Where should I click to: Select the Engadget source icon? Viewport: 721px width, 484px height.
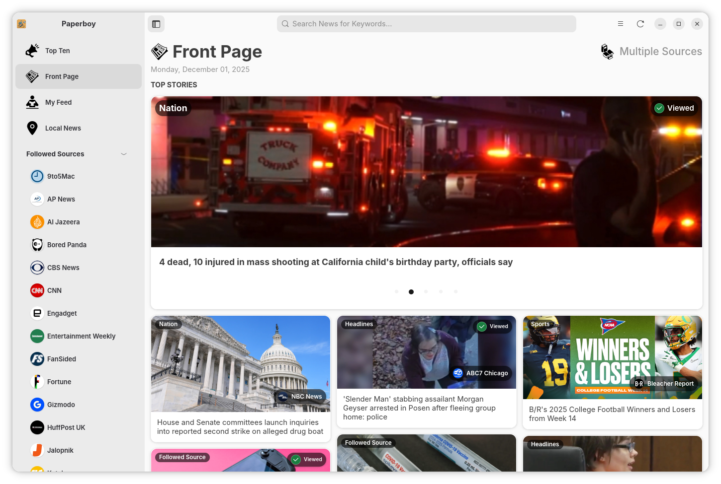37,313
